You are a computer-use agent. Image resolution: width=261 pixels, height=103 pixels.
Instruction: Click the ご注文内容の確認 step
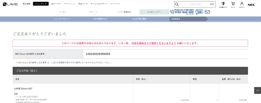click(x=139, y=19)
